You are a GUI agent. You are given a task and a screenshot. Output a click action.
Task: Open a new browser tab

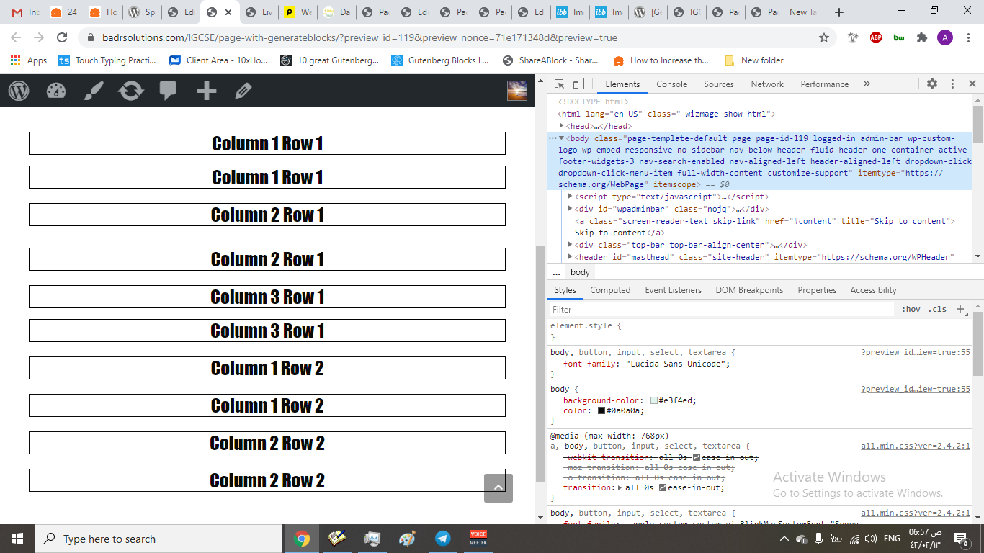(839, 12)
